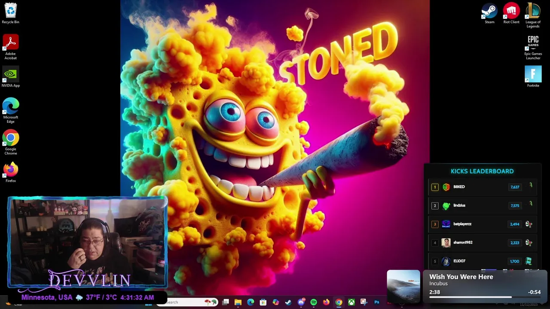The width and height of the screenshot is (550, 309).
Task: Click the Wish You Were Here song title
Action: pyautogui.click(x=461, y=277)
